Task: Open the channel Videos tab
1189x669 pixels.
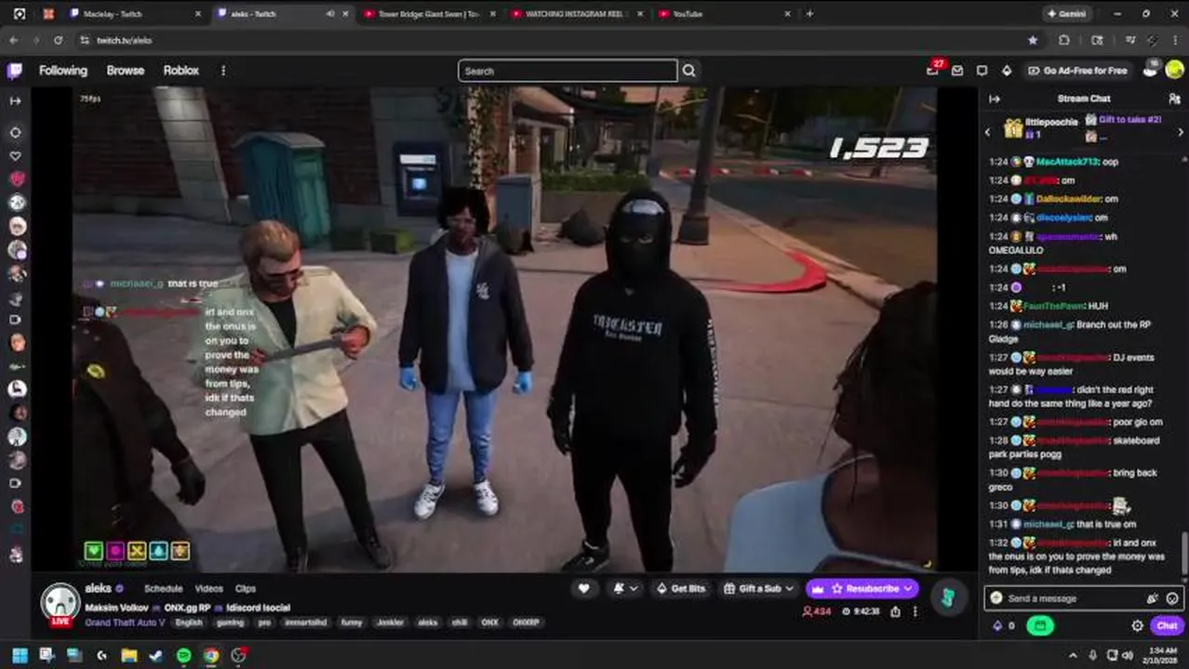Action: point(208,588)
